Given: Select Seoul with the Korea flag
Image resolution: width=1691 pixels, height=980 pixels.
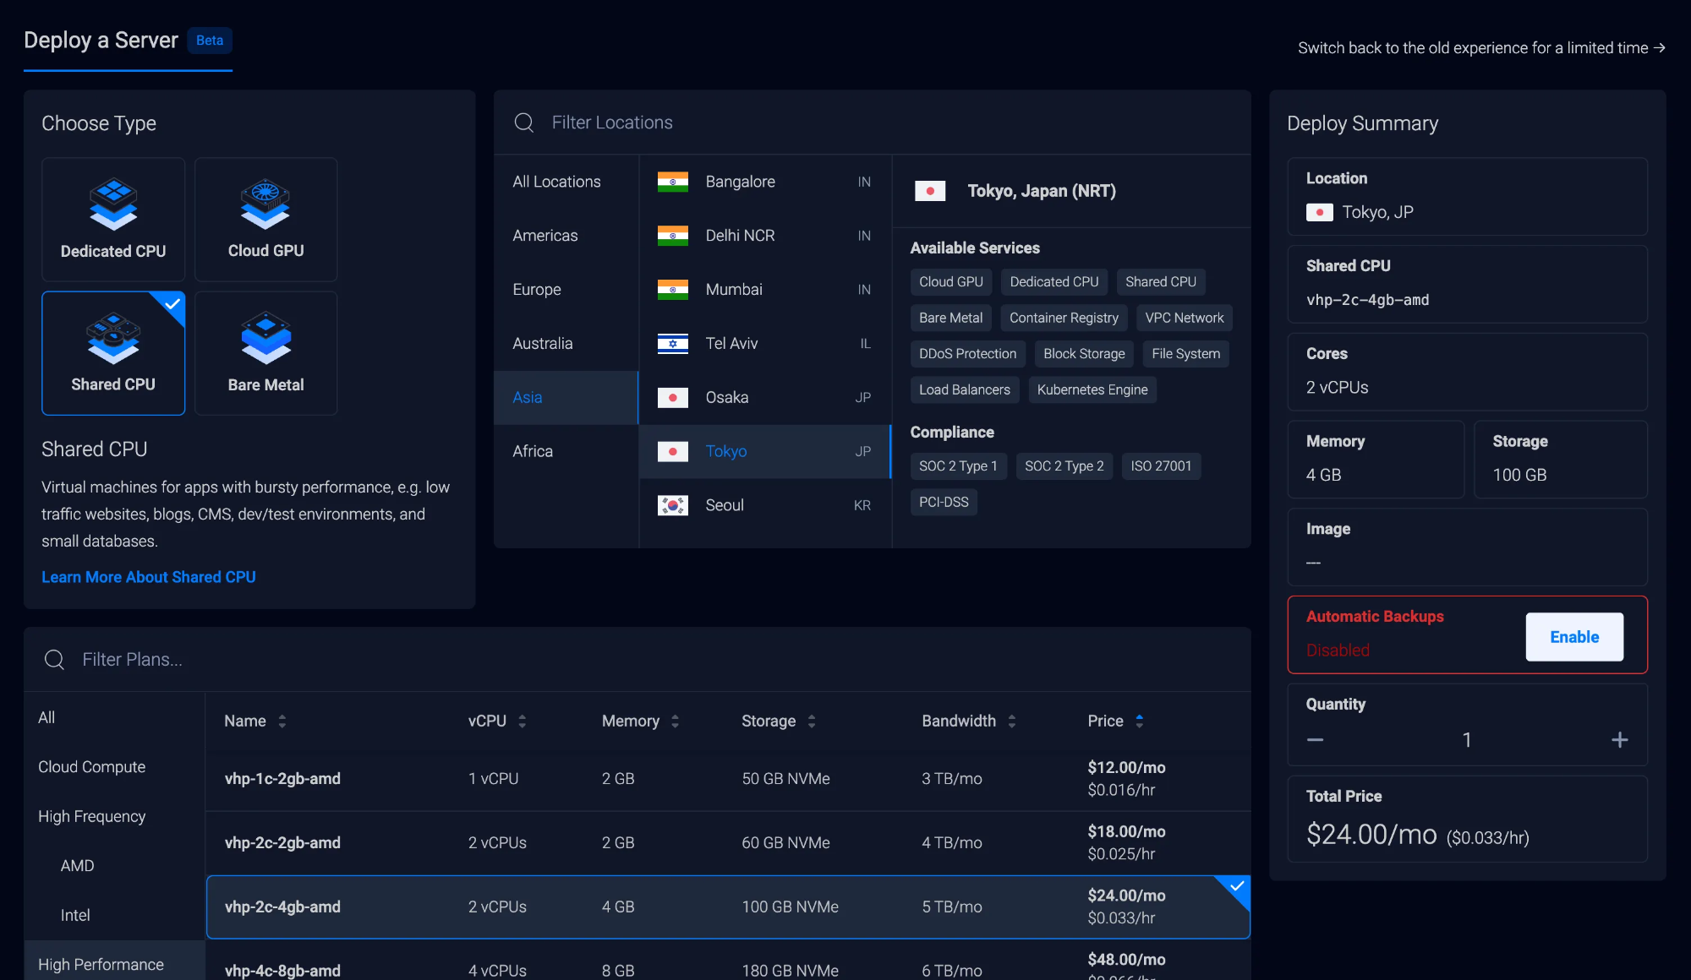Looking at the screenshot, I should point(765,505).
